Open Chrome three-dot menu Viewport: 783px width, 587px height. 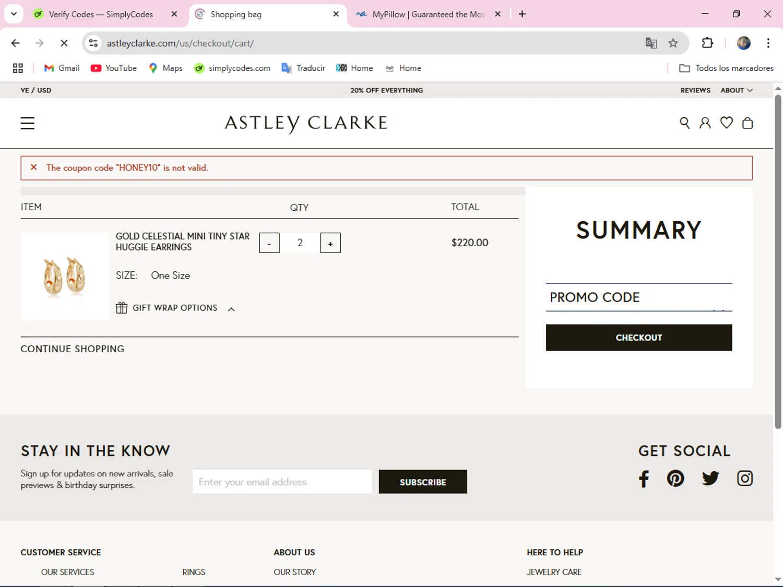pos(768,43)
